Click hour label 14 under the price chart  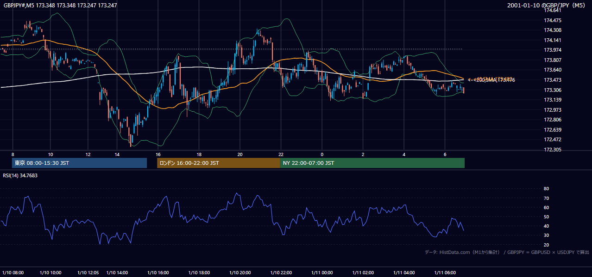(117, 154)
